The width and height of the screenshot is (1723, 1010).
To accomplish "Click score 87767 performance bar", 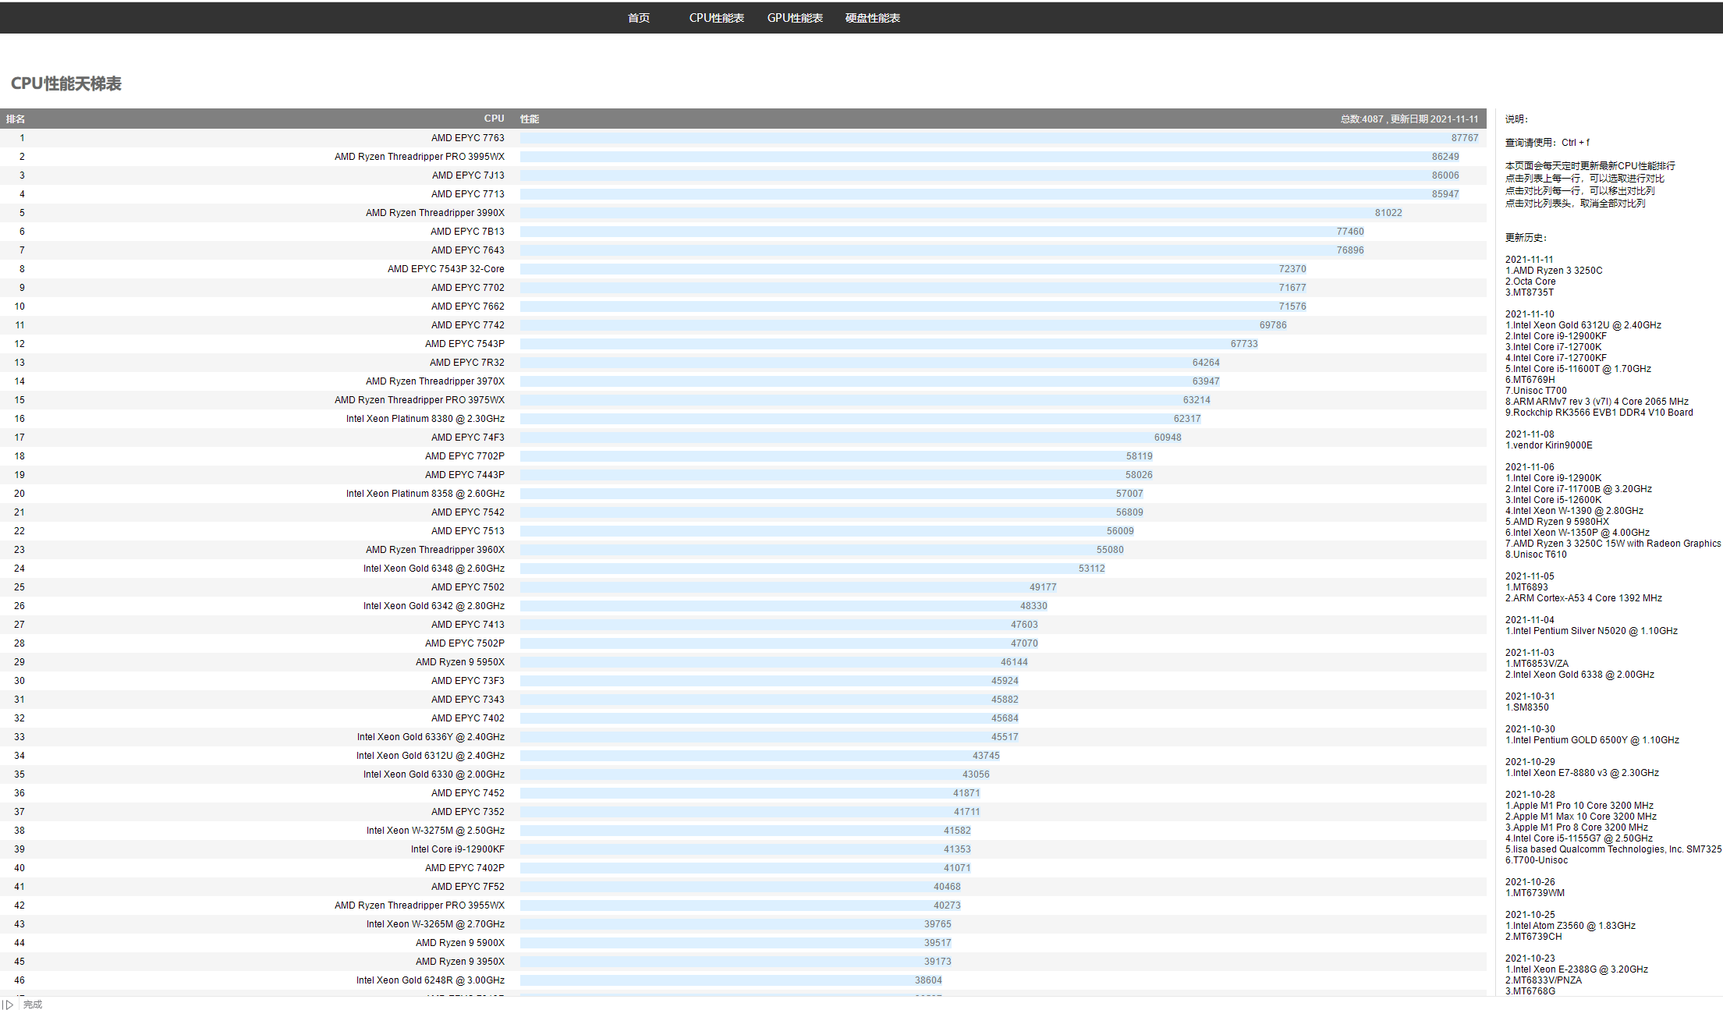I will pos(1000,138).
